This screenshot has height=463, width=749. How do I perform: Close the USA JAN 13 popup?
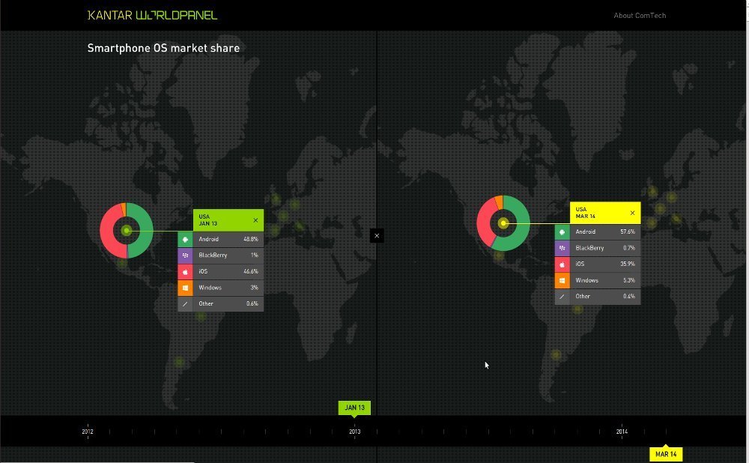tap(255, 220)
